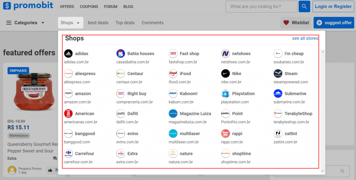Viewport: 356px width, 180px height.
Task: Click the Right buy store logo
Action: click(x=121, y=93)
